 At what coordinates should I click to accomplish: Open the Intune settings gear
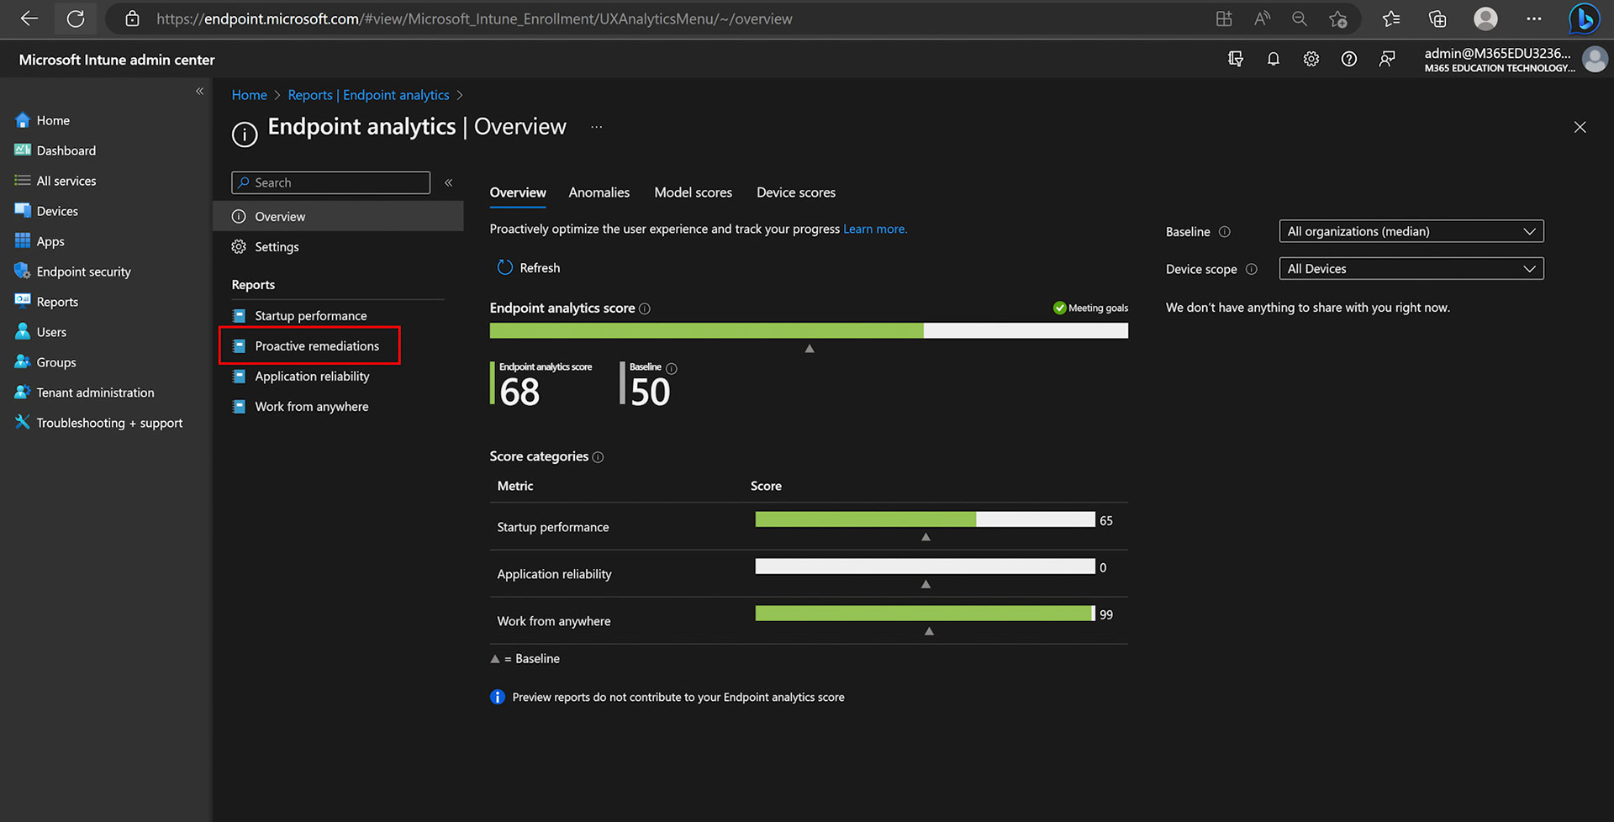pyautogui.click(x=1311, y=59)
